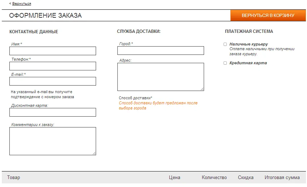
Task: Focus the Имя input field
Action: (53, 51)
